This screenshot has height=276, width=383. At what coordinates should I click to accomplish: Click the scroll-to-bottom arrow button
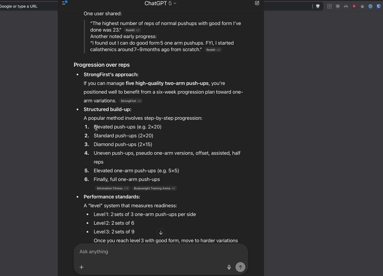(x=161, y=233)
